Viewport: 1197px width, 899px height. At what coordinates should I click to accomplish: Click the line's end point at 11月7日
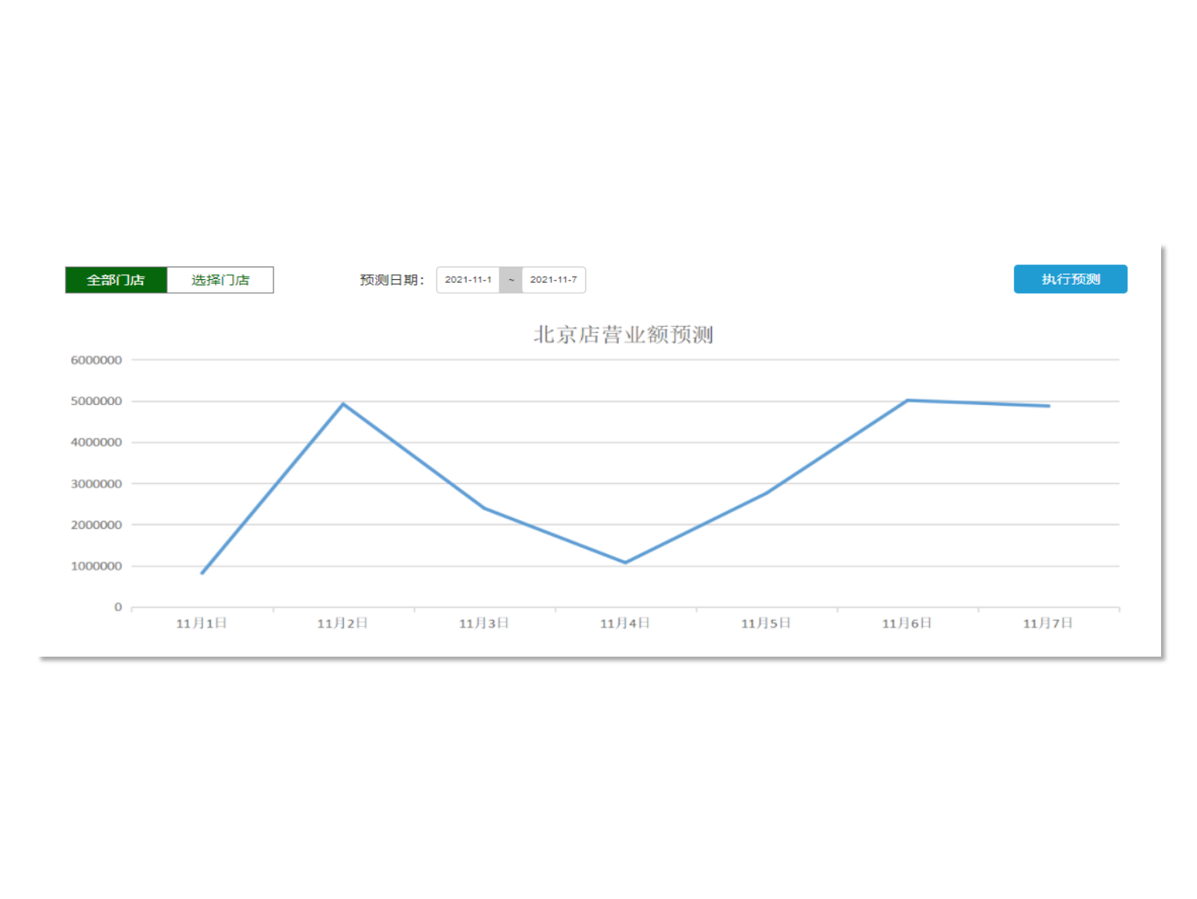[x=1048, y=406]
